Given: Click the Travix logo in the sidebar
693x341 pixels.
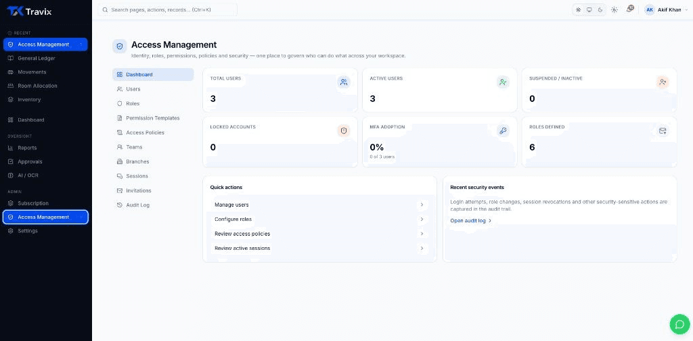Looking at the screenshot, I should (x=29, y=11).
